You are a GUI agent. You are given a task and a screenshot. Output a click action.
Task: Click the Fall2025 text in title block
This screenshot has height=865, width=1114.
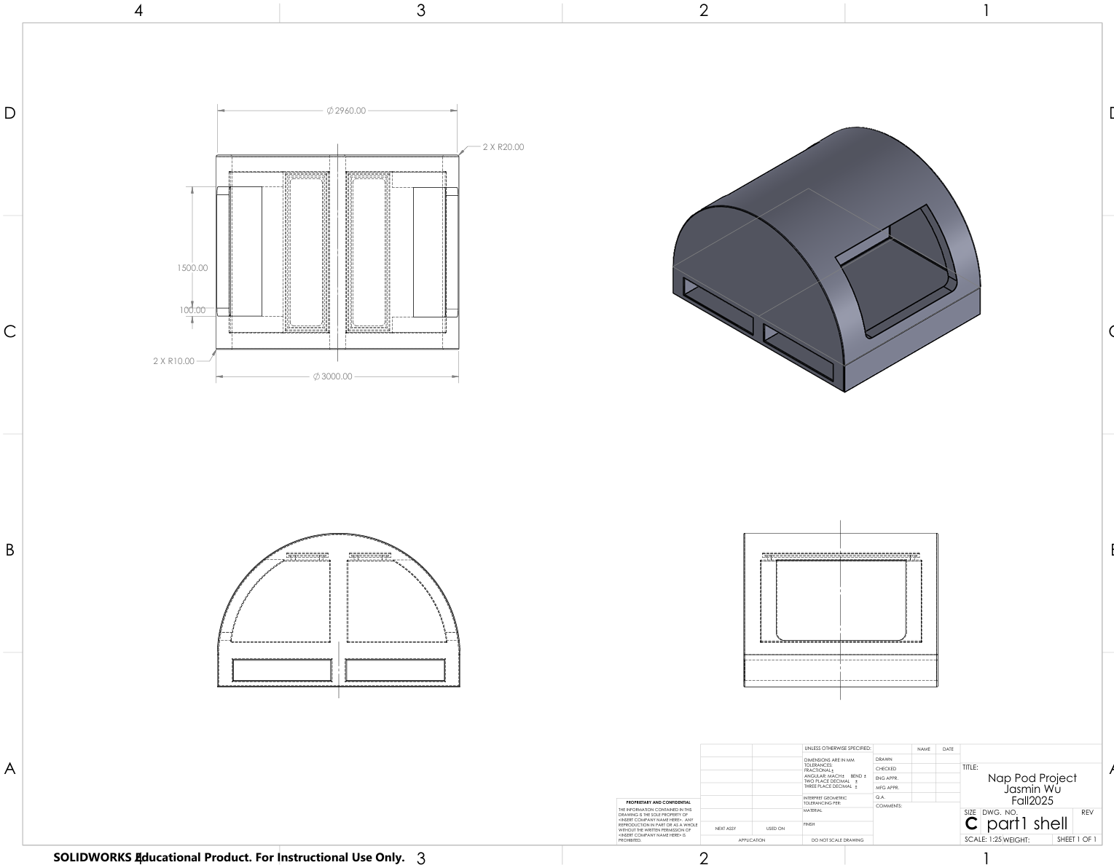[1032, 801]
